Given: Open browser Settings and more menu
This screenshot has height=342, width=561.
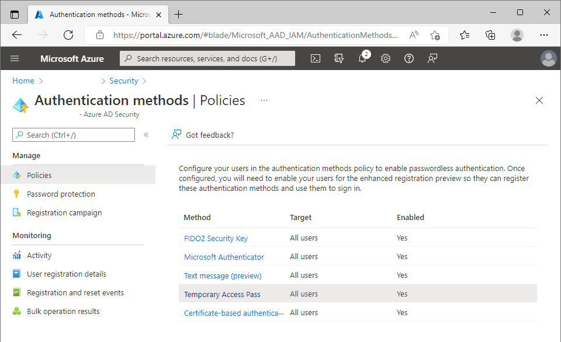Looking at the screenshot, I should coord(544,35).
